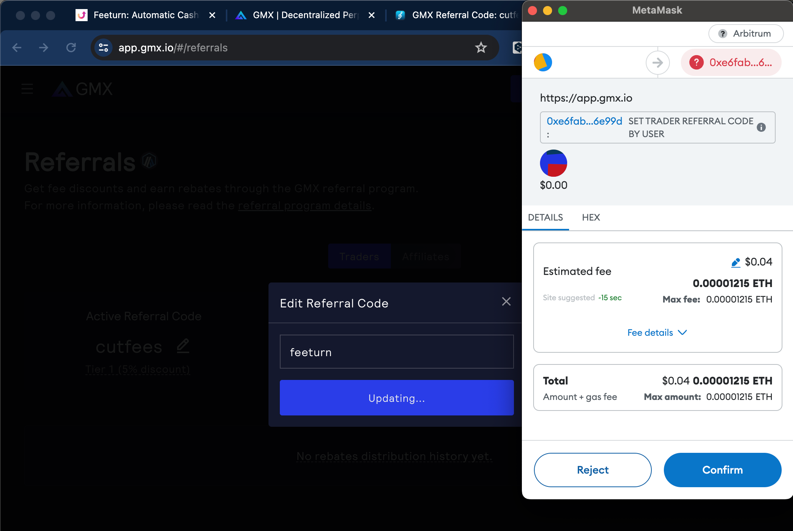793x531 pixels.
Task: Click the recipient address 0xe6fab pill
Action: (731, 62)
